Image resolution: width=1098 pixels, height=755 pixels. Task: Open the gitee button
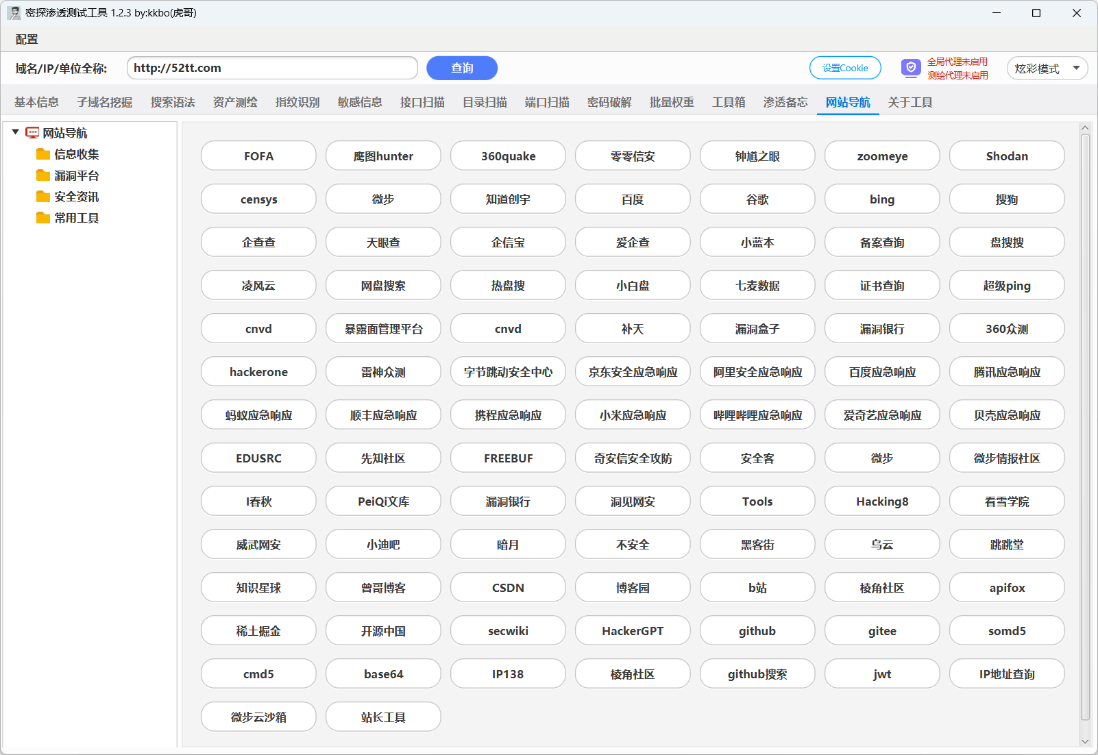882,630
